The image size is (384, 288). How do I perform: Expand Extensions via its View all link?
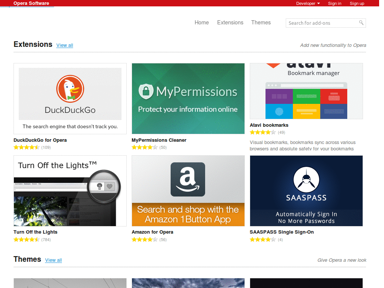[x=64, y=45]
